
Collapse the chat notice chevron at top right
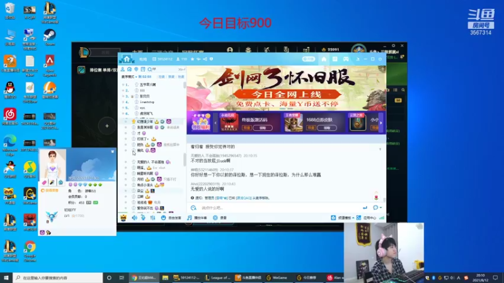[380, 149]
